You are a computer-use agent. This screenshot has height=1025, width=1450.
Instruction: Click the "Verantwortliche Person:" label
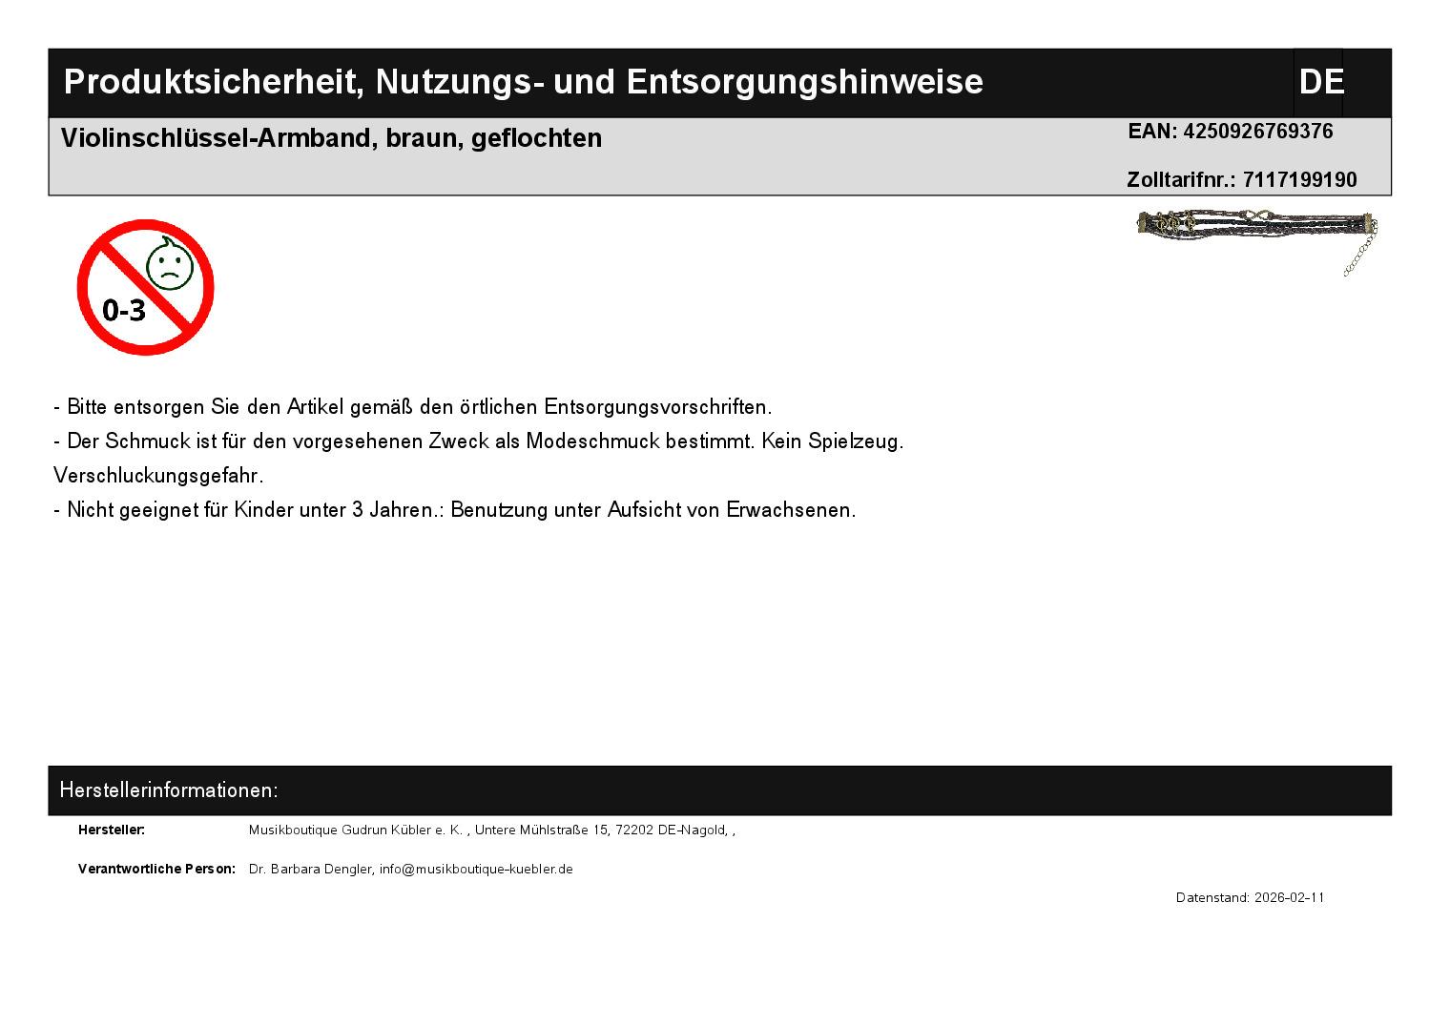[x=156, y=870]
